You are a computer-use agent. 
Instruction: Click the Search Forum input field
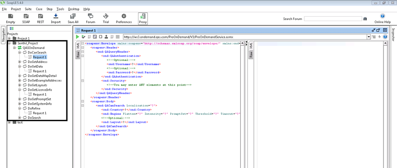tap(332, 19)
